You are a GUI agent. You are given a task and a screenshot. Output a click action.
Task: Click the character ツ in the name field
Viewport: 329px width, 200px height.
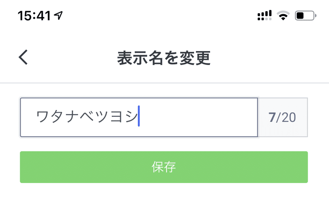coord(101,117)
